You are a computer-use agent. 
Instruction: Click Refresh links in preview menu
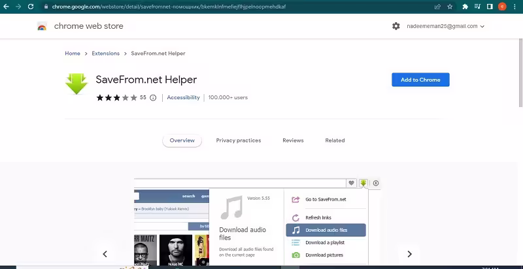[x=318, y=217]
